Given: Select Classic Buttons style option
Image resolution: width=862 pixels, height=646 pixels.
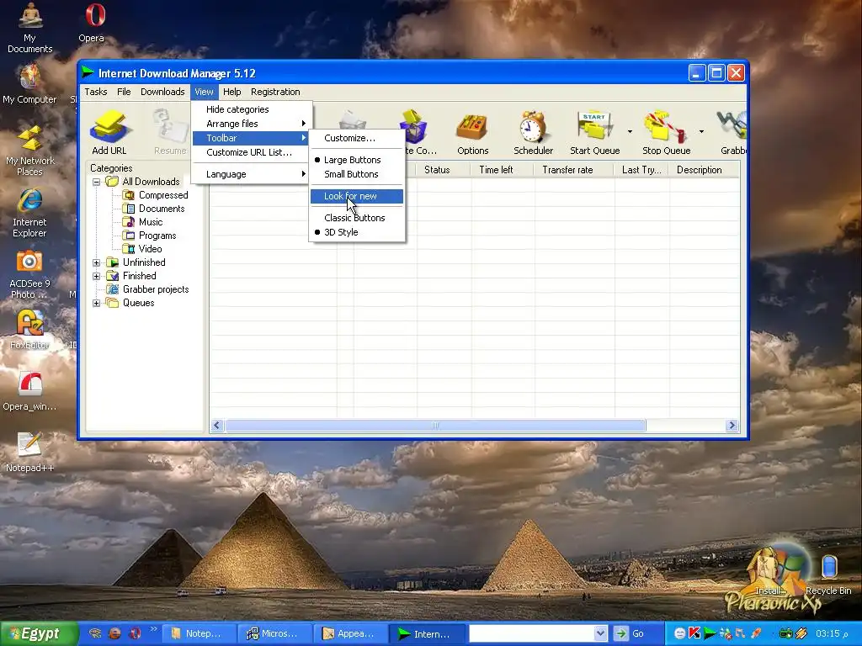Looking at the screenshot, I should (357, 218).
